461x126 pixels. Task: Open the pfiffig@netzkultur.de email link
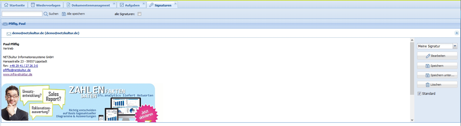17,70
